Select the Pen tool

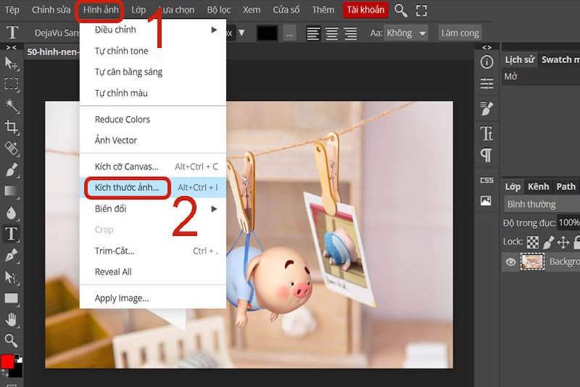click(x=11, y=256)
